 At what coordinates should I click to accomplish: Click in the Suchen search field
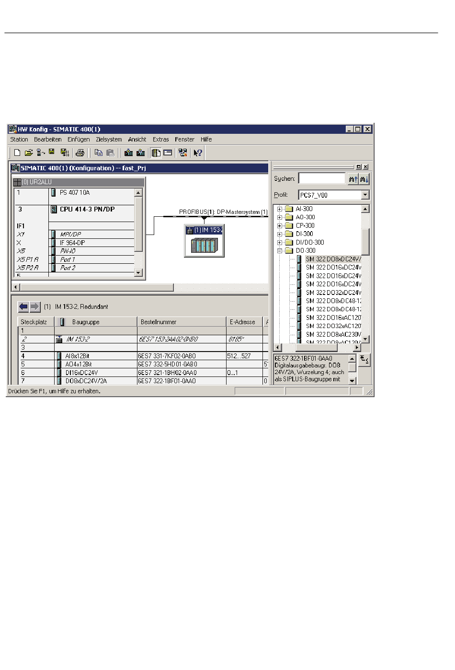tap(322, 179)
